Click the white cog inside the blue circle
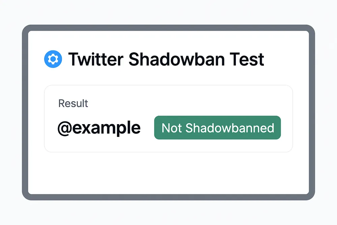The width and height of the screenshot is (337, 225). pyautogui.click(x=53, y=59)
